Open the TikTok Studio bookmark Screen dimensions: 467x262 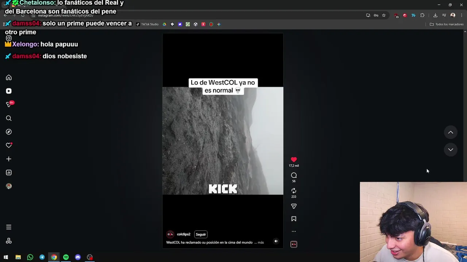click(147, 24)
